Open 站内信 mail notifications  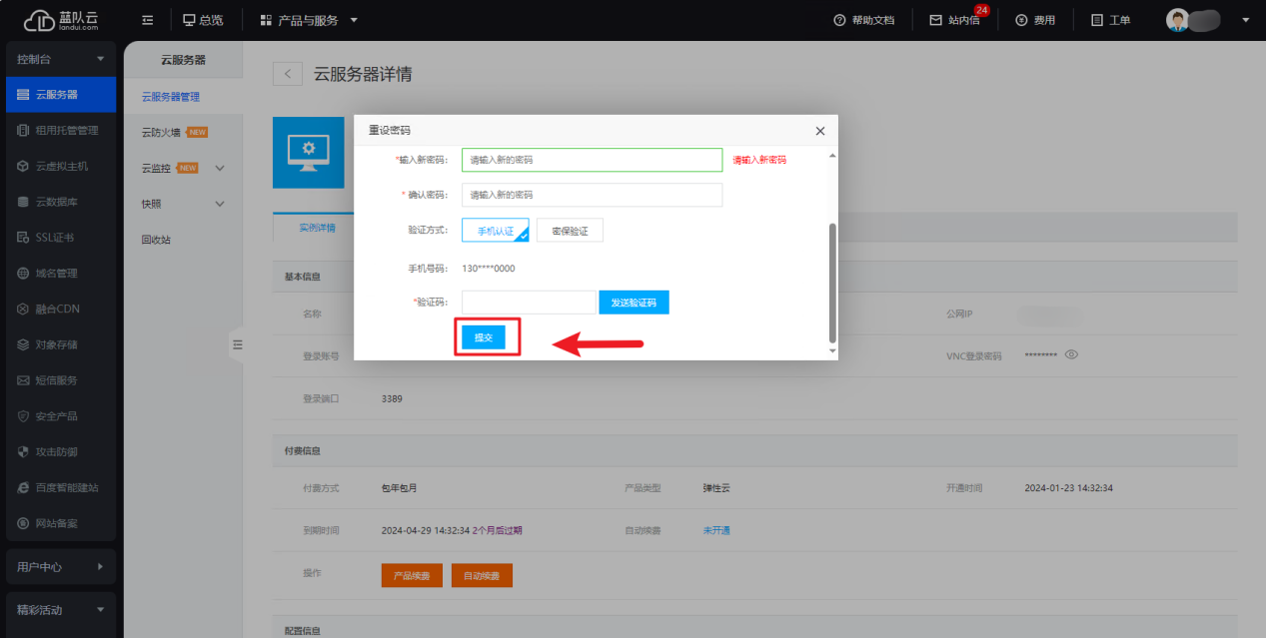936,20
